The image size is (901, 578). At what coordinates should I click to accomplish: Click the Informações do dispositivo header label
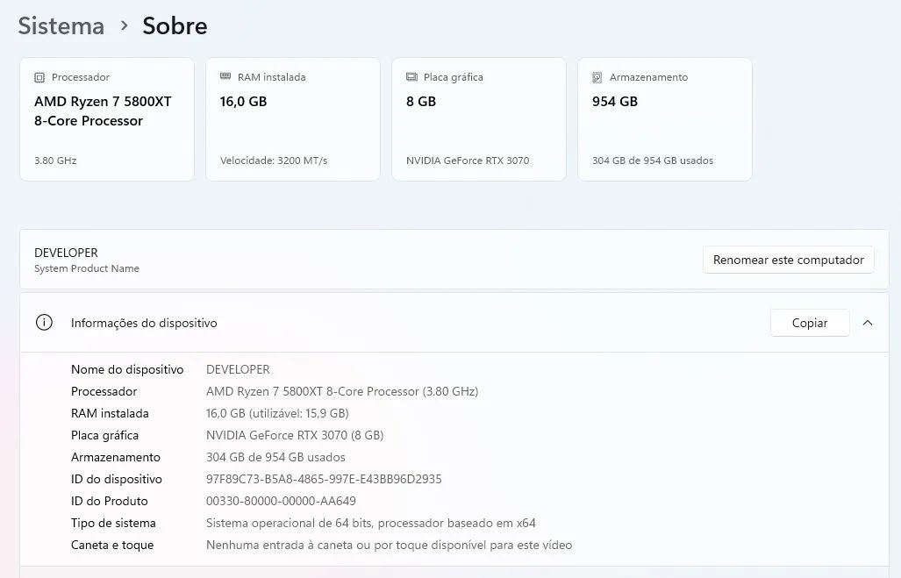coord(144,323)
